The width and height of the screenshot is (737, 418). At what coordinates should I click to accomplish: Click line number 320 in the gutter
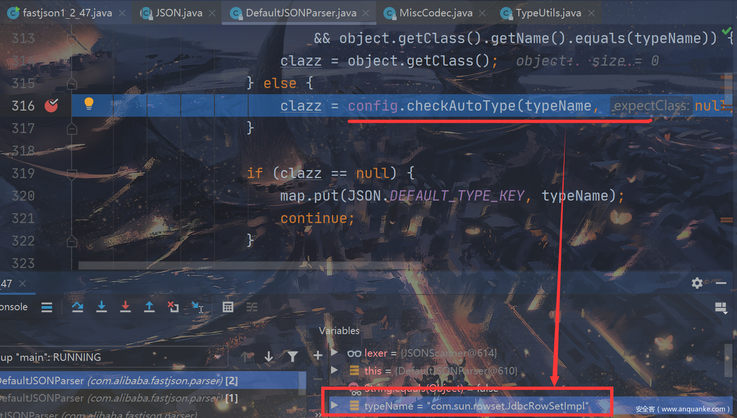click(23, 195)
